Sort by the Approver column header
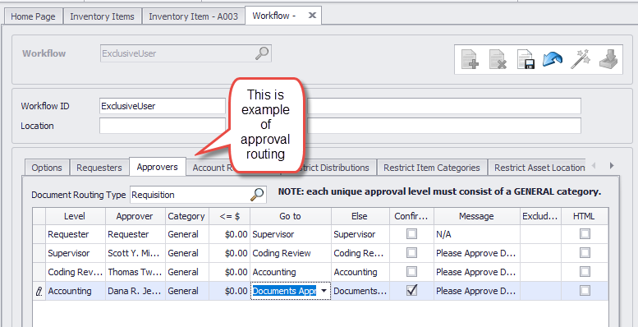Screen dimensions: 638x327 [135, 216]
